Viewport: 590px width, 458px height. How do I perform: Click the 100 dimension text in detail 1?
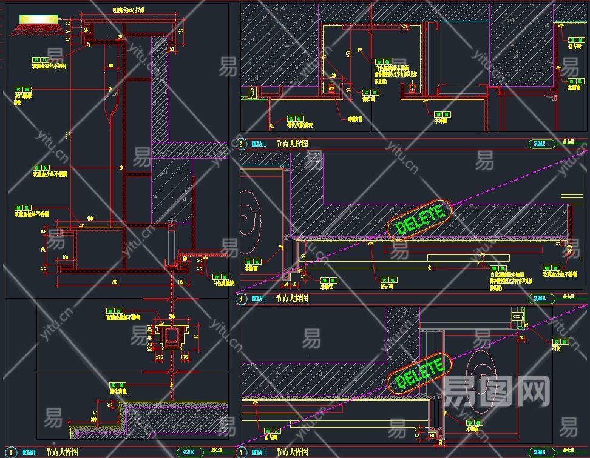pos(65,257)
